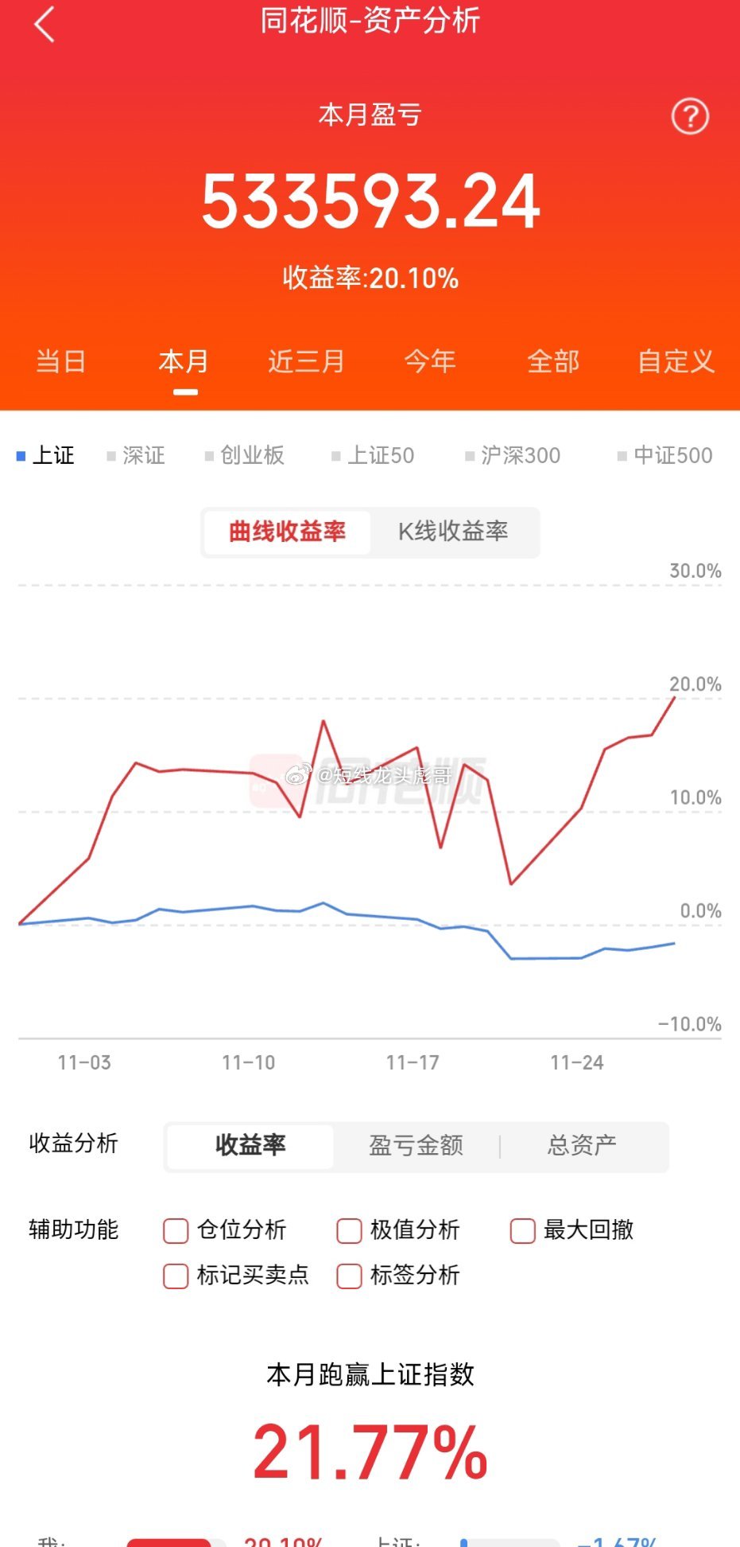740x1547 pixels.
Task: Open the 自定义 custom date range option
Action: point(676,361)
